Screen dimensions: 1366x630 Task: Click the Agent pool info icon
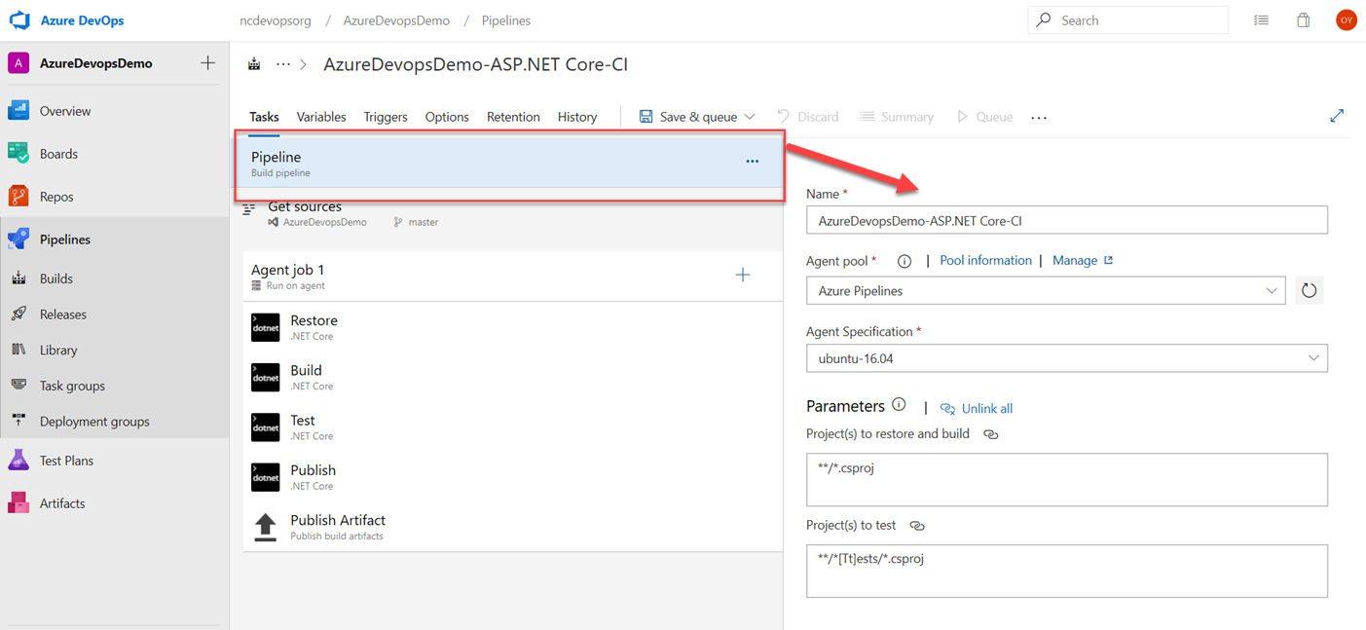905,261
